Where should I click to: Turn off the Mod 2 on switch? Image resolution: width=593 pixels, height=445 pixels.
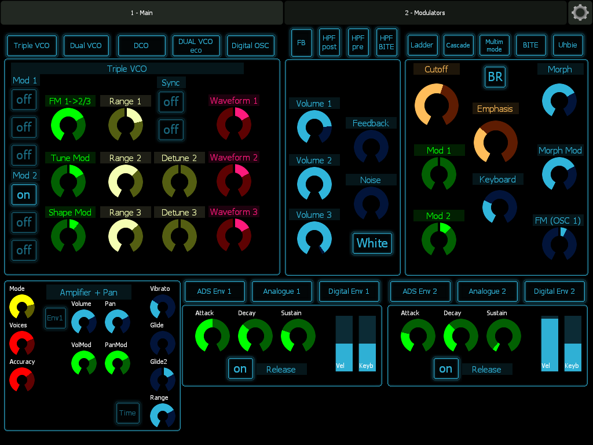pyautogui.click(x=24, y=195)
